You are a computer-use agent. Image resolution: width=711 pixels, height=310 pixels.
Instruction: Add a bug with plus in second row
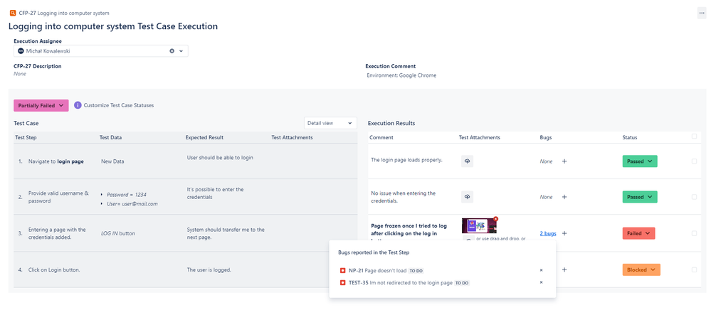564,197
